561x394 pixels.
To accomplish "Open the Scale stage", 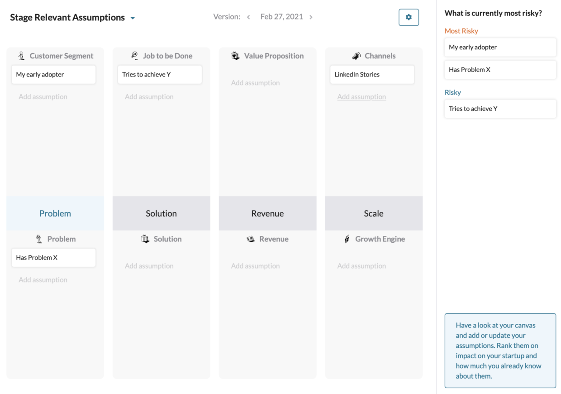I will [374, 213].
